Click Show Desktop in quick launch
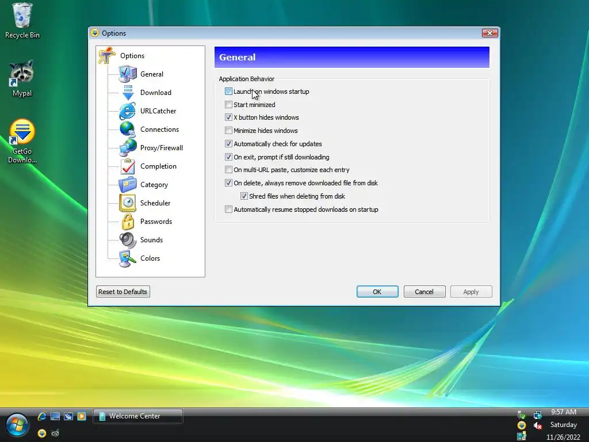589x442 pixels. point(55,416)
